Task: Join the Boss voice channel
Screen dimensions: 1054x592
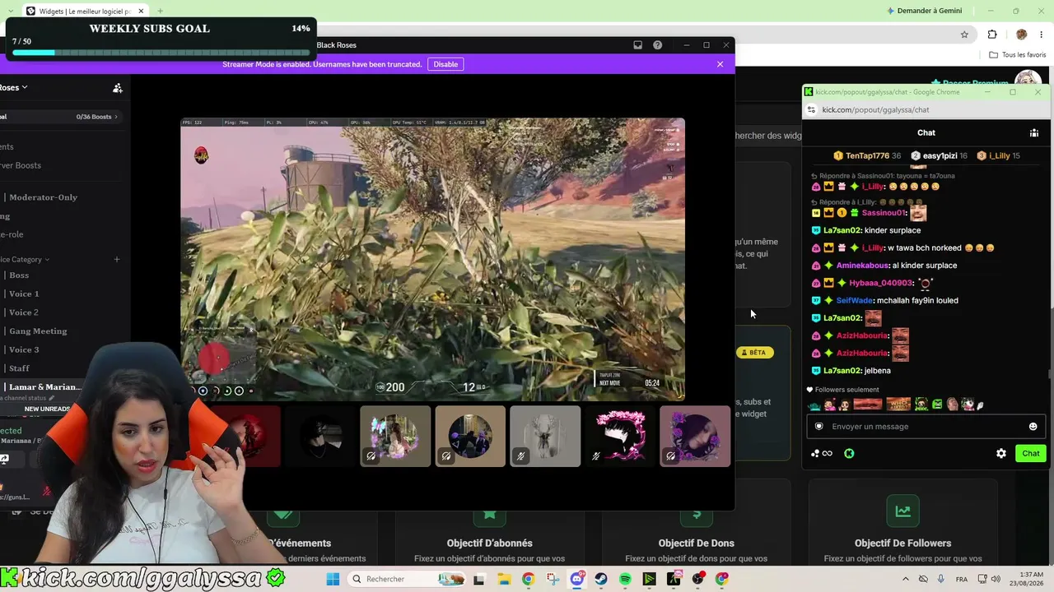Action: click(19, 275)
